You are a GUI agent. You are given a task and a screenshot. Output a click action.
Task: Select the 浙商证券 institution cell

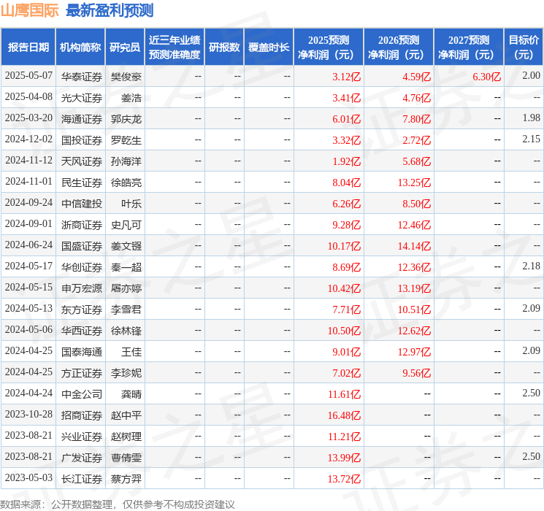[x=82, y=225]
